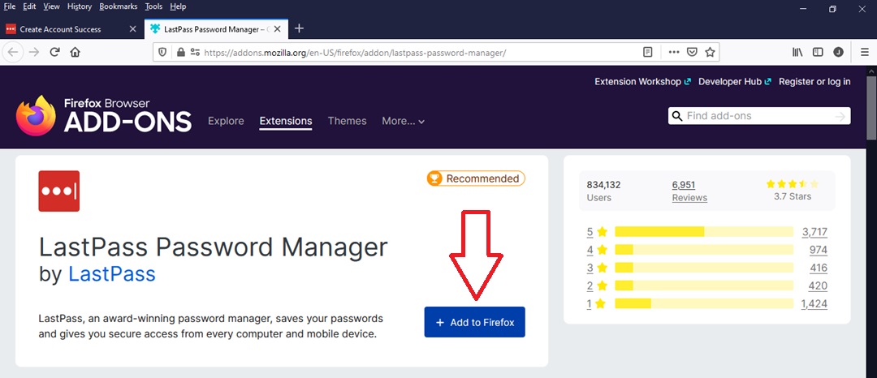Image resolution: width=877 pixels, height=378 pixels.
Task: Click the 4-star rating bar
Action: [x=703, y=250]
